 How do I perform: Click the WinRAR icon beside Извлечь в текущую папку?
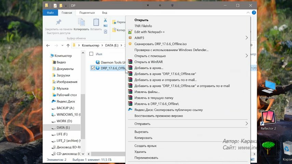tap(130, 98)
